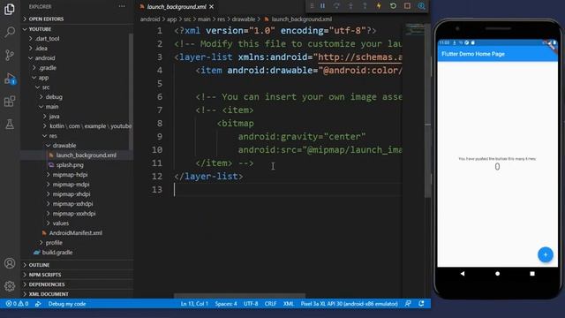Expand the .gradle folder
The height and width of the screenshot is (318, 565).
(76, 68)
